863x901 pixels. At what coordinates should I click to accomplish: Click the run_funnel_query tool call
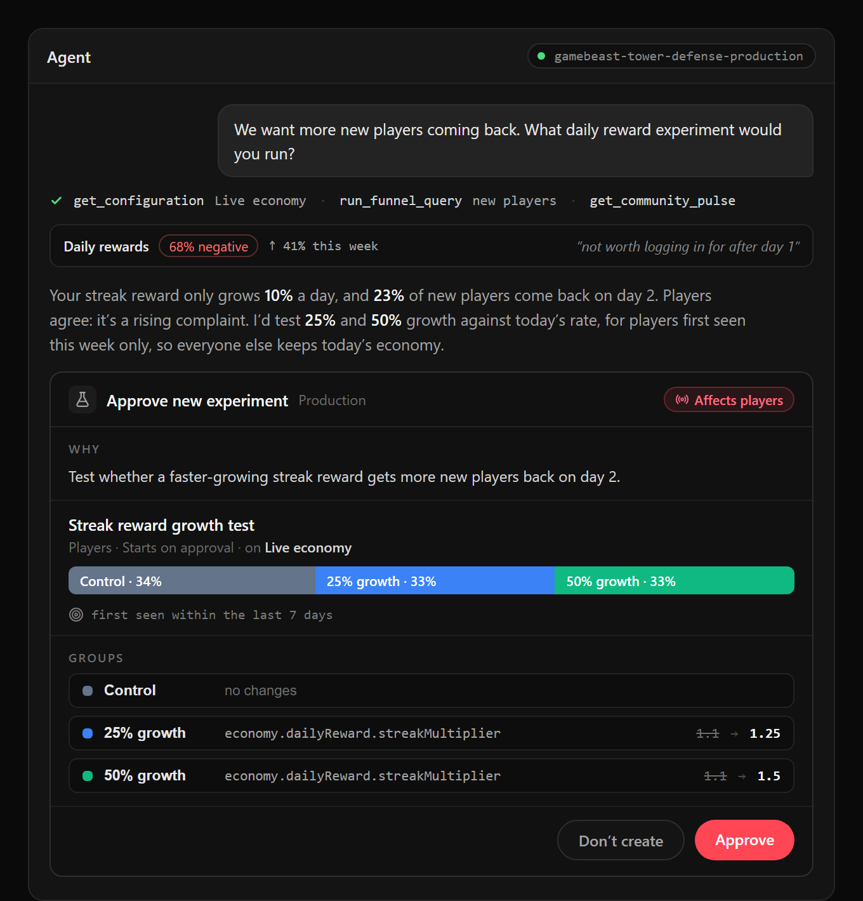click(400, 201)
